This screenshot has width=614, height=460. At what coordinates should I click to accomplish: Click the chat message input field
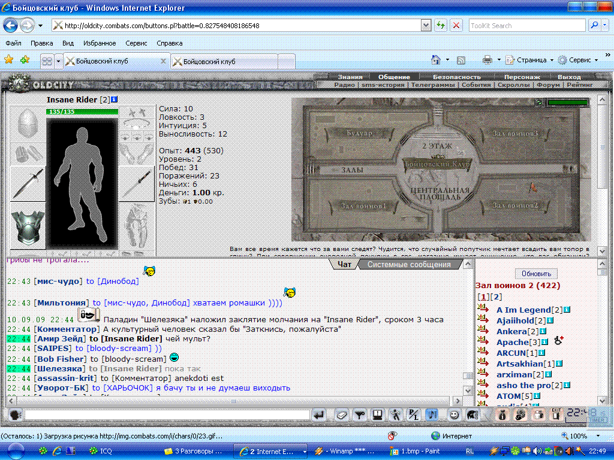tap(167, 414)
